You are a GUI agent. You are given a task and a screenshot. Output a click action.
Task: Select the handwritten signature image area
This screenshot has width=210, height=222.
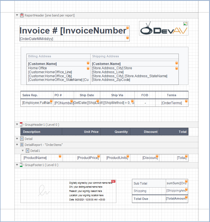tap(43, 191)
